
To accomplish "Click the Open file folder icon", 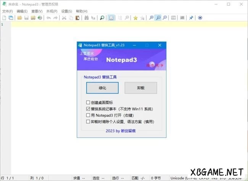I will pos(19,18).
